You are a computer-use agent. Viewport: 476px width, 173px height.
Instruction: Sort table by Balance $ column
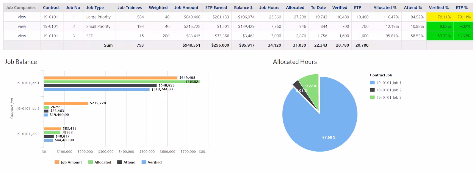click(243, 7)
